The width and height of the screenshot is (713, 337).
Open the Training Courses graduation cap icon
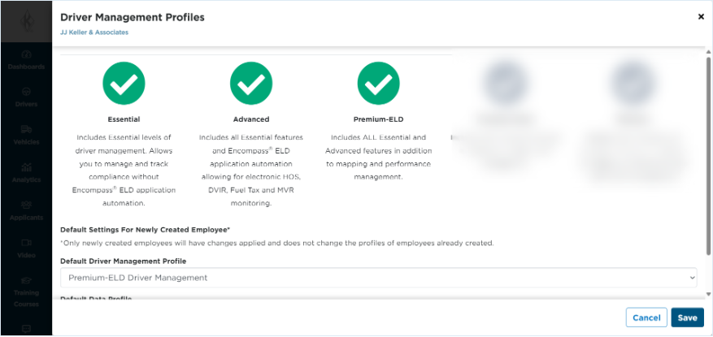(26, 281)
